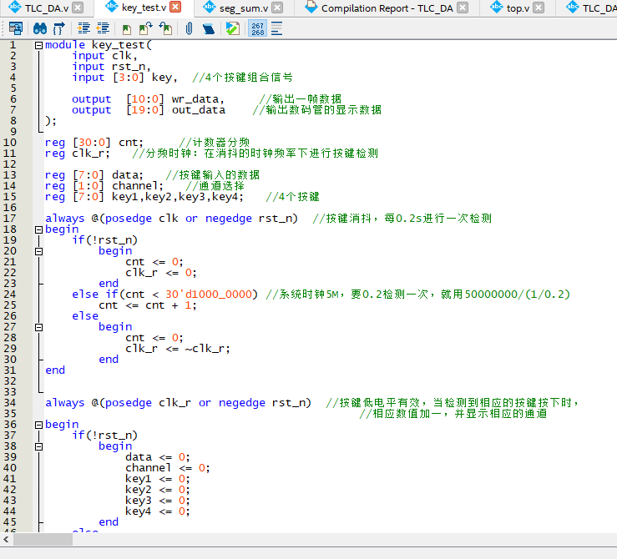Collapse the module key_test code block
This screenshot has width=617, height=559.
coord(38,45)
